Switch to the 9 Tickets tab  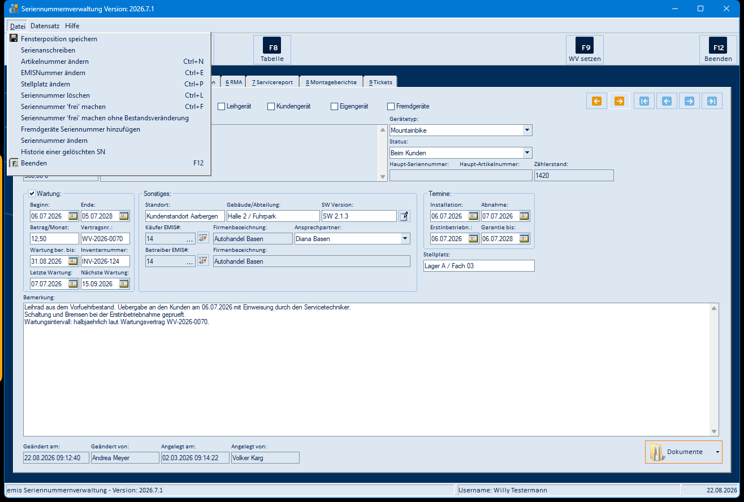pos(380,82)
